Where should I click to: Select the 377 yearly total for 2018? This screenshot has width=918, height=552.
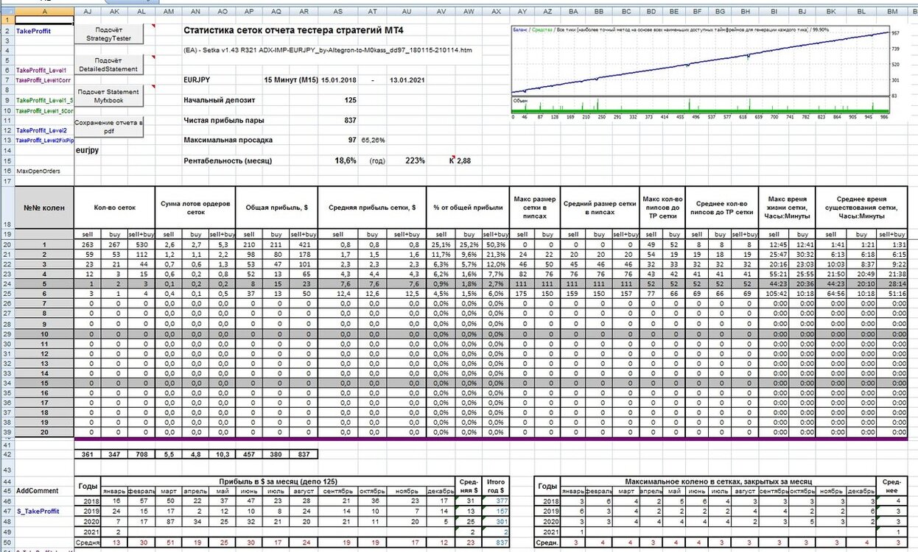[496, 500]
